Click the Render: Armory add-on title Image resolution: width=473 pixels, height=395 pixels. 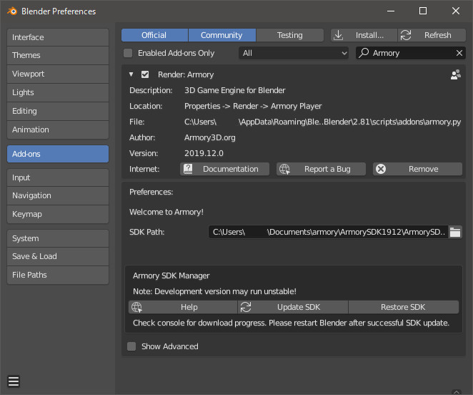(186, 74)
